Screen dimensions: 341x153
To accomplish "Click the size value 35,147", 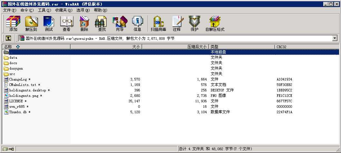I will click(x=134, y=101).
